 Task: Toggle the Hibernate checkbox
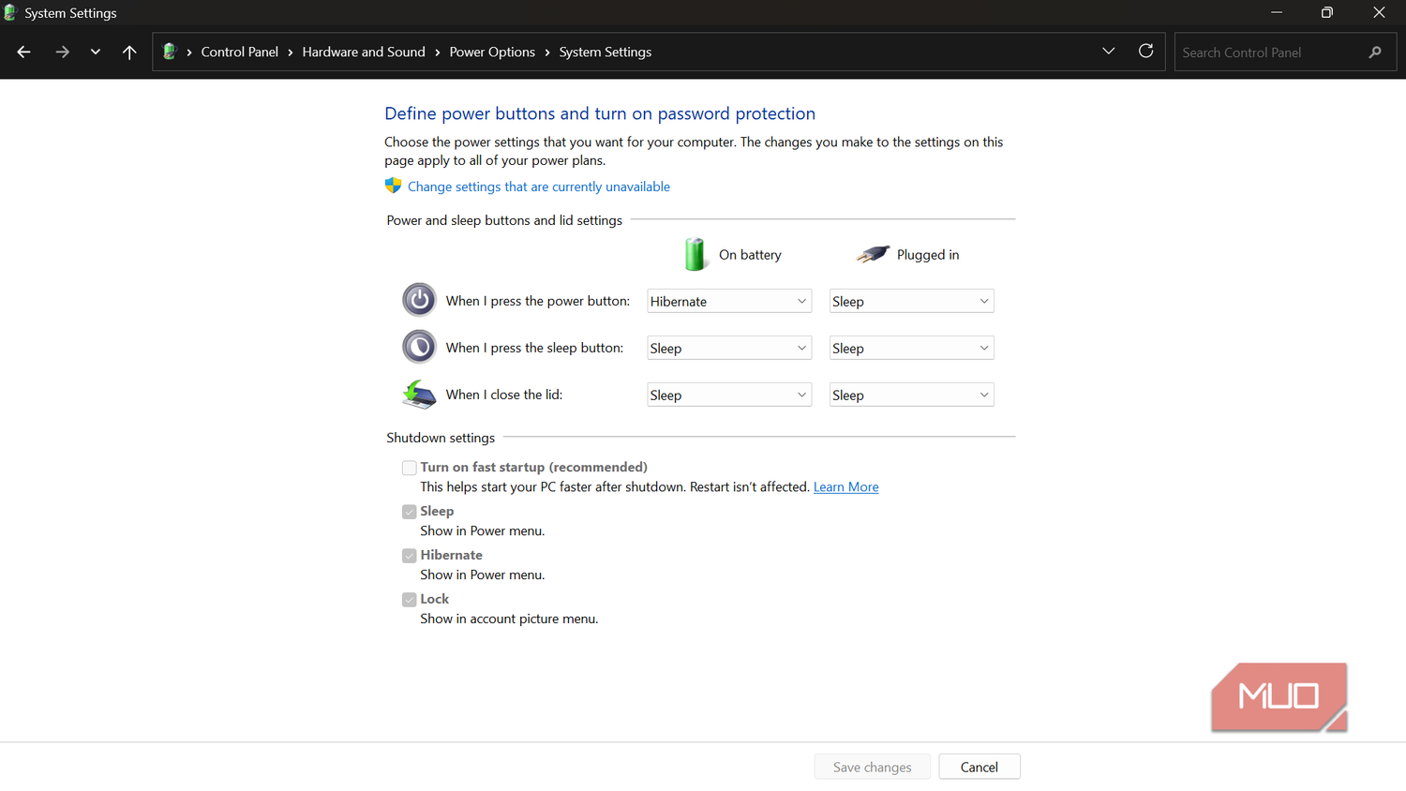pos(410,556)
